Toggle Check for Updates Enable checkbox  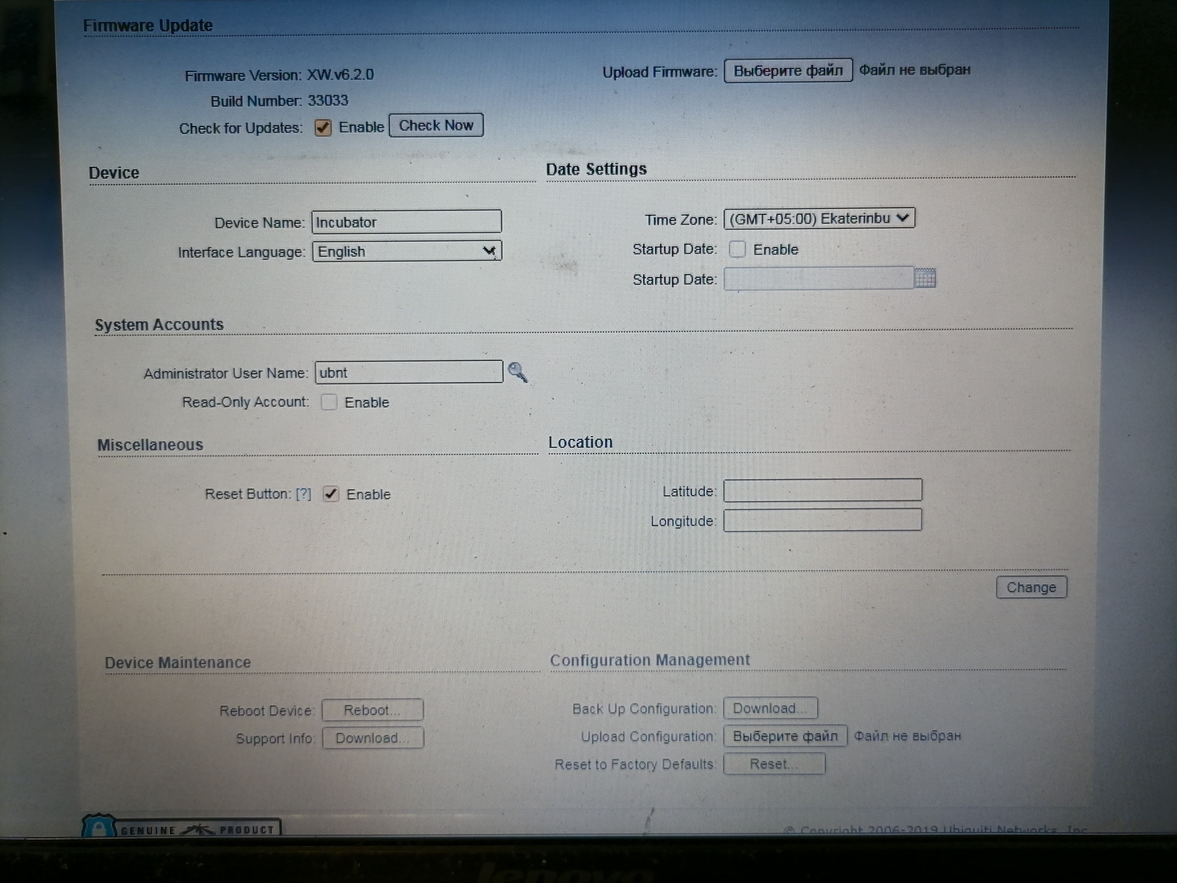point(323,127)
